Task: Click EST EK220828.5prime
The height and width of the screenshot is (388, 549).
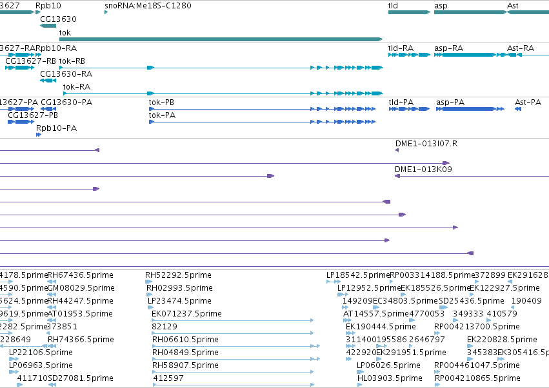Action: point(502,340)
